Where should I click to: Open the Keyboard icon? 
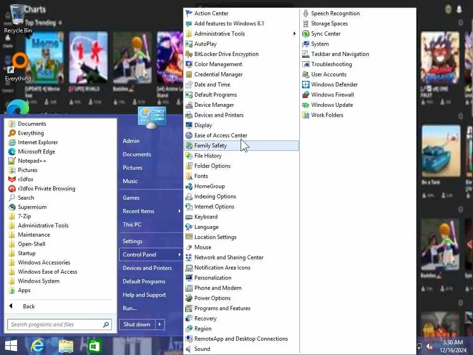point(189,217)
